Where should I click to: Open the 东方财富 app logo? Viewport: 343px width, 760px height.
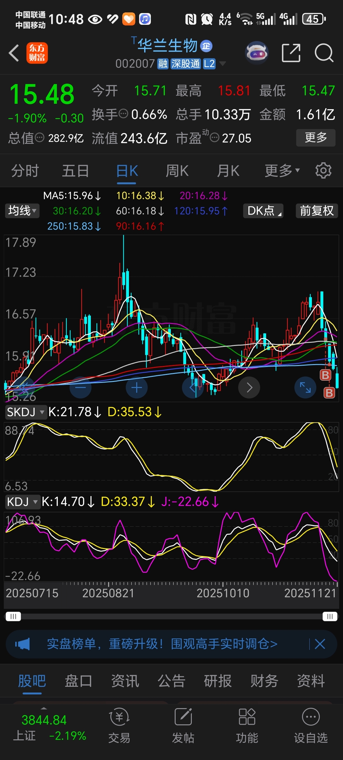37,53
